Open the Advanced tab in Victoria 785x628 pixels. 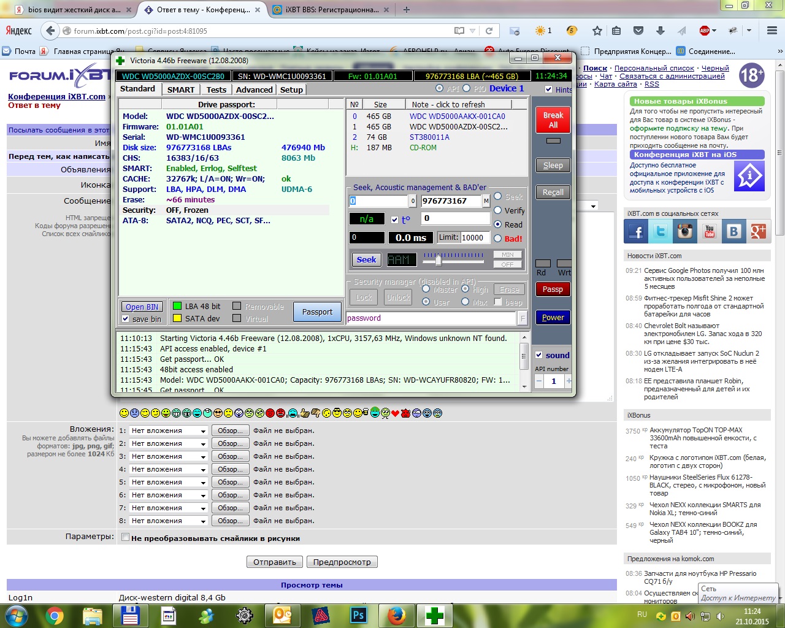(254, 90)
